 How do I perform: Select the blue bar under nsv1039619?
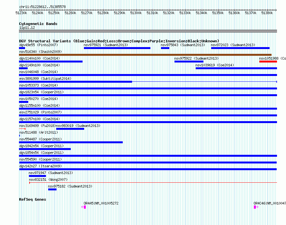237,68
